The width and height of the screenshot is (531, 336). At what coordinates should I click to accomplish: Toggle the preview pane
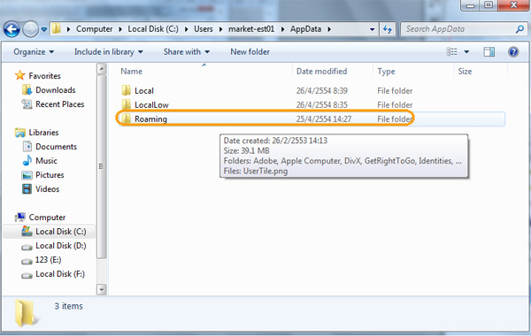489,52
